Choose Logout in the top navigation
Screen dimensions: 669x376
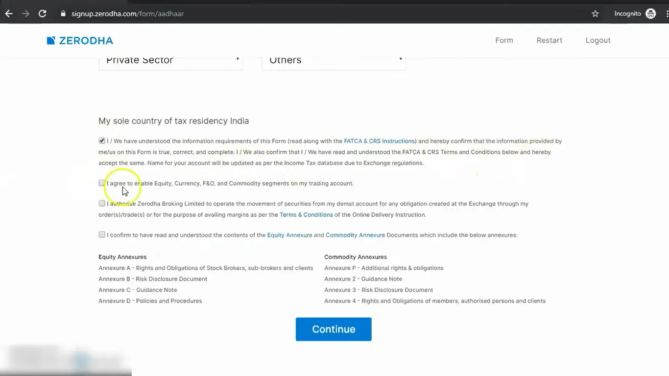(598, 40)
